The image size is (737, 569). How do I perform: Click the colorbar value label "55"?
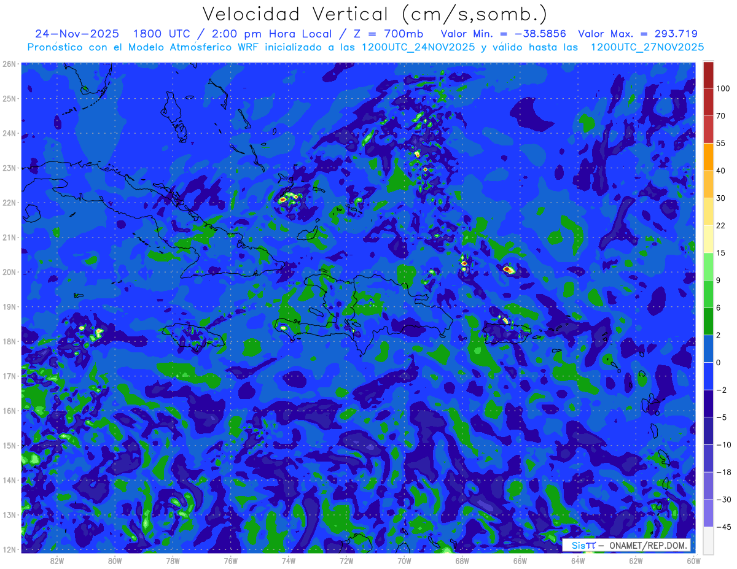(721, 143)
